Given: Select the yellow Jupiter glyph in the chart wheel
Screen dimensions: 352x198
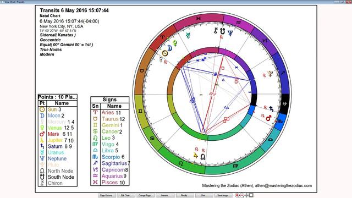Looking at the screenshot, I should click(x=196, y=155).
